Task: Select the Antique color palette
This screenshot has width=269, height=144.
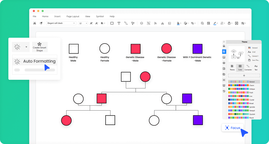Action: click(242, 89)
